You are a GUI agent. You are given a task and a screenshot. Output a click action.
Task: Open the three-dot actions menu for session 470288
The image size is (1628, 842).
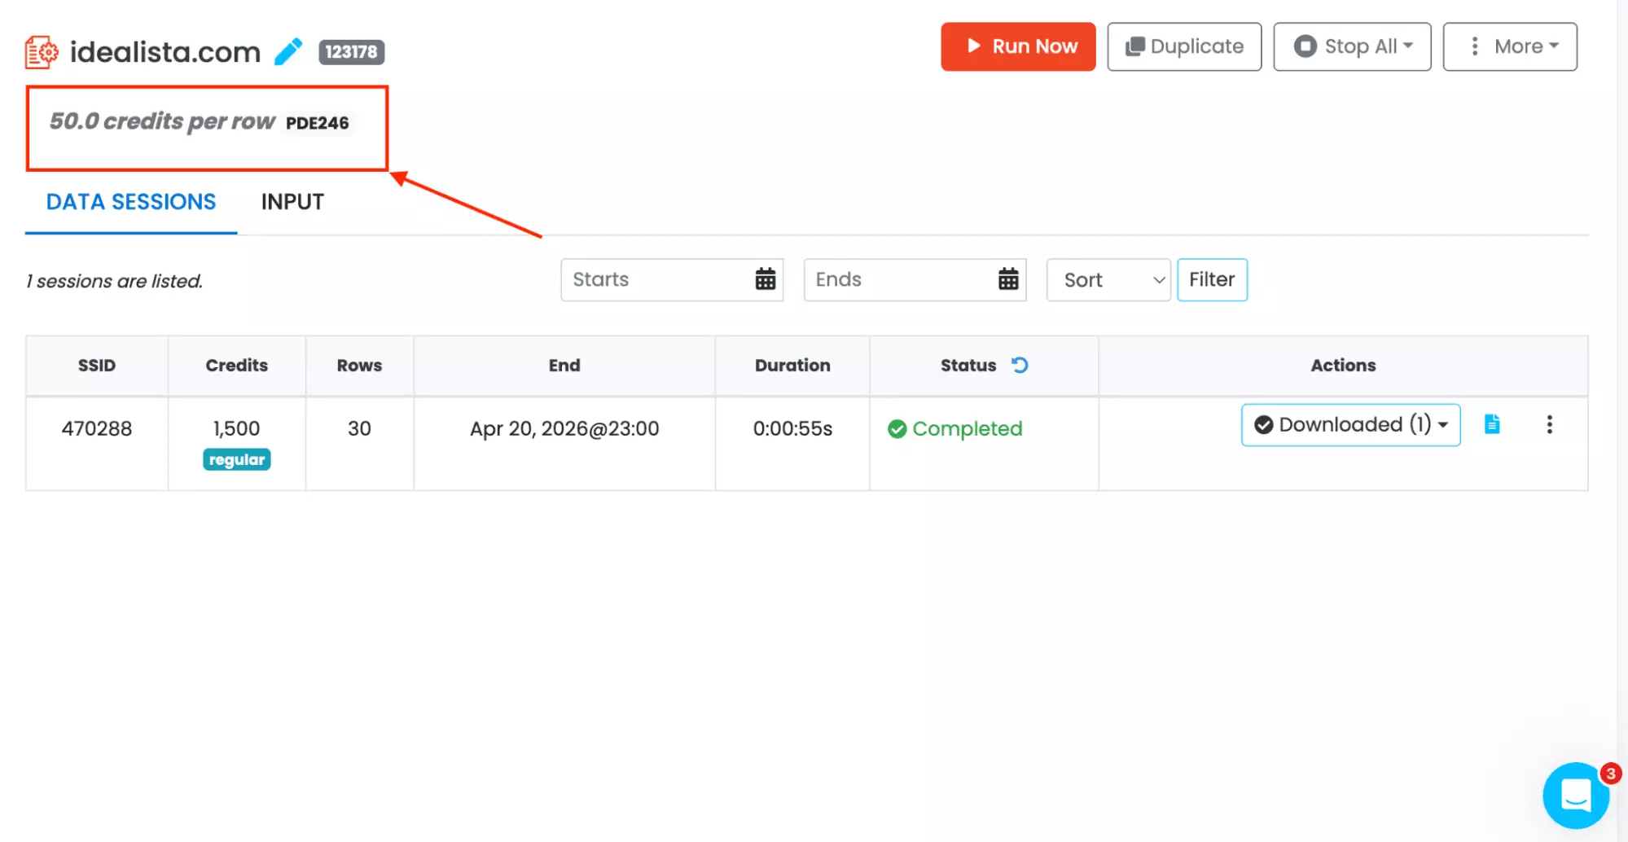click(1550, 424)
